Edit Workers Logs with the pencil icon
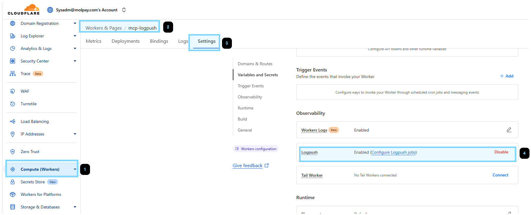This screenshot has width=531, height=215. 509,130
